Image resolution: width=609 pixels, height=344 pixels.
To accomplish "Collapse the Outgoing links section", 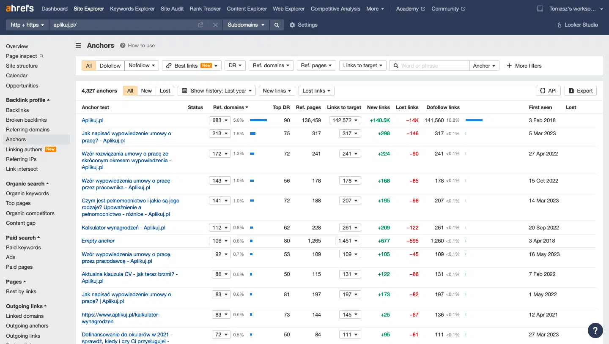I will pyautogui.click(x=26, y=306).
